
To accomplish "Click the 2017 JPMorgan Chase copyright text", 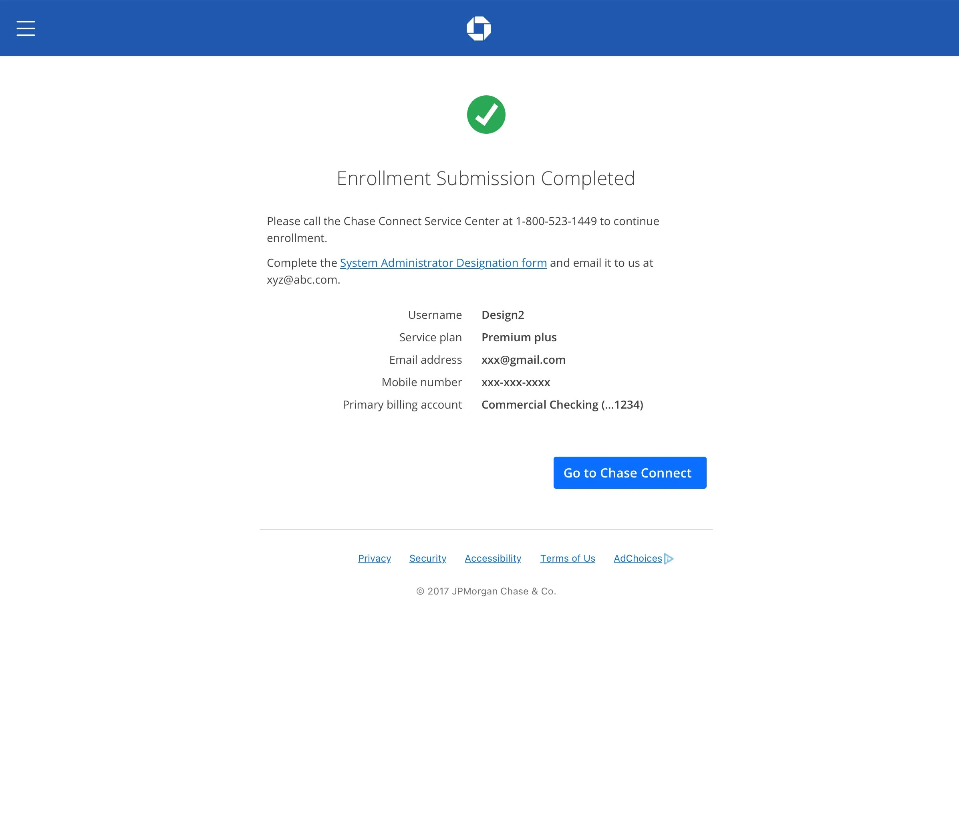I will [x=486, y=591].
